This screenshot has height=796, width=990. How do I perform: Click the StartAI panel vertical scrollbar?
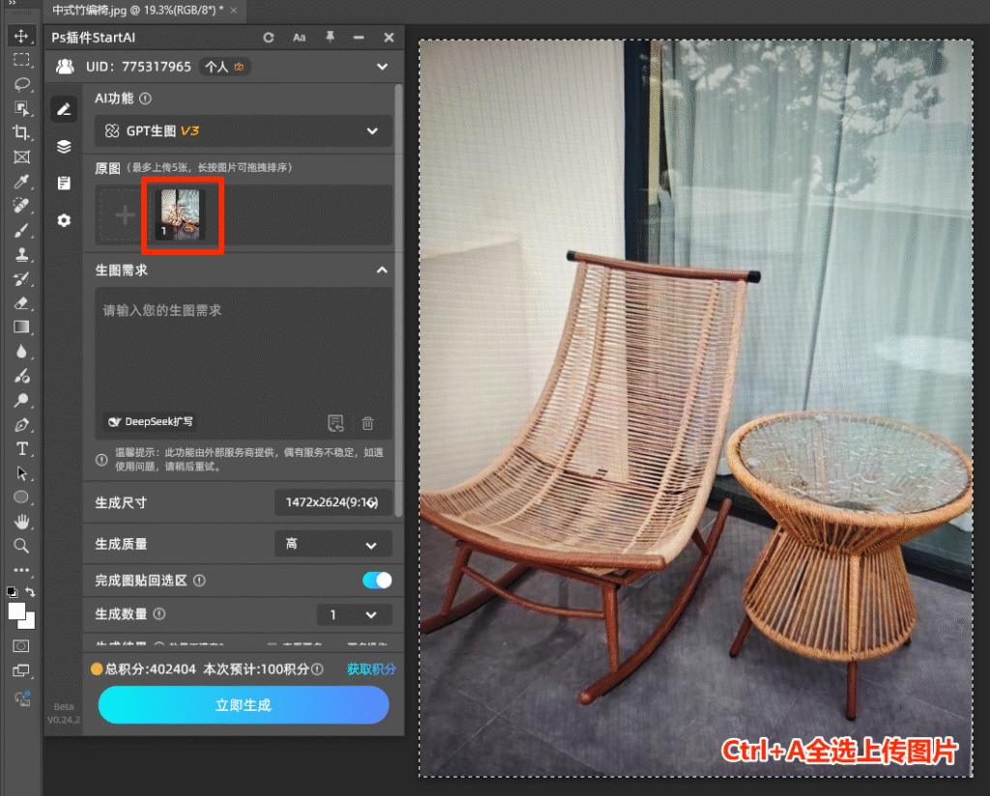(x=398, y=301)
